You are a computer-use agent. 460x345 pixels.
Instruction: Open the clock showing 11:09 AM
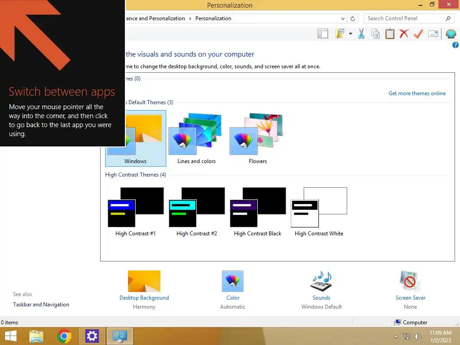[440, 336]
